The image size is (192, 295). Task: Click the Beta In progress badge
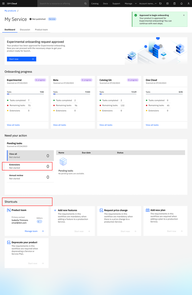pyautogui.click(x=86, y=80)
